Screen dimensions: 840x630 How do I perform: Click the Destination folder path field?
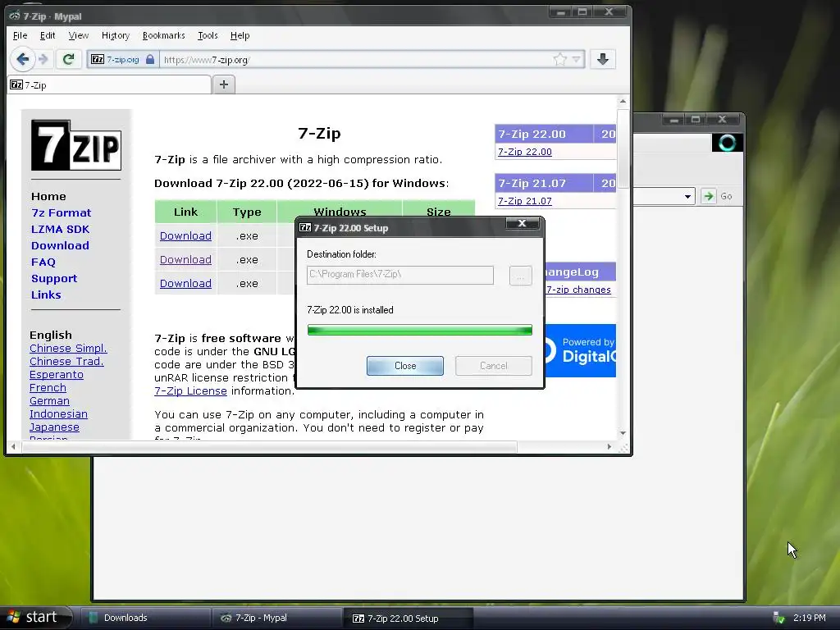(400, 275)
